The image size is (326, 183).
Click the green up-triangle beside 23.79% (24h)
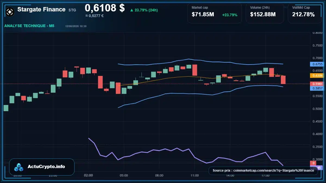click(x=131, y=10)
